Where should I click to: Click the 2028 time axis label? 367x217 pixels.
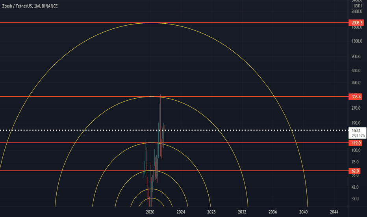pyautogui.click(x=211, y=212)
